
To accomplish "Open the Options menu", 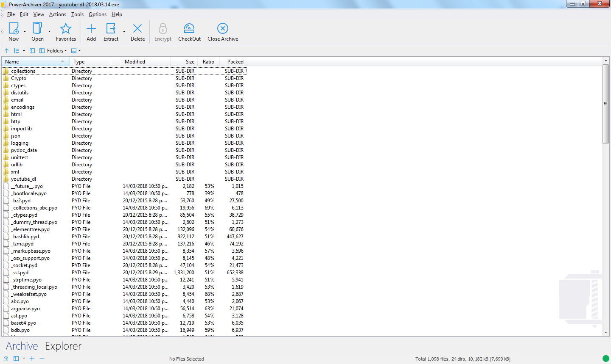I will tap(98, 14).
